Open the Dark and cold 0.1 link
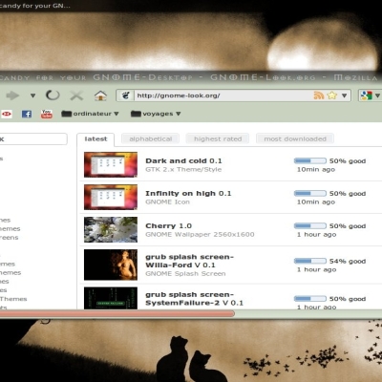 (x=183, y=160)
